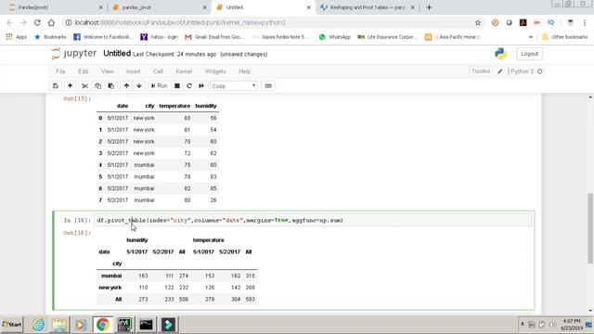Rename the notebook titled Untitled
Screen dimensions: 594x334
click(117, 54)
